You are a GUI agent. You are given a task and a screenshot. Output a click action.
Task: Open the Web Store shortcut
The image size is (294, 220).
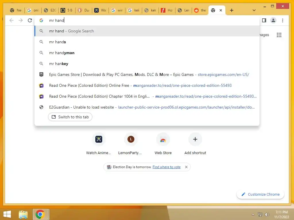pyautogui.click(x=163, y=144)
